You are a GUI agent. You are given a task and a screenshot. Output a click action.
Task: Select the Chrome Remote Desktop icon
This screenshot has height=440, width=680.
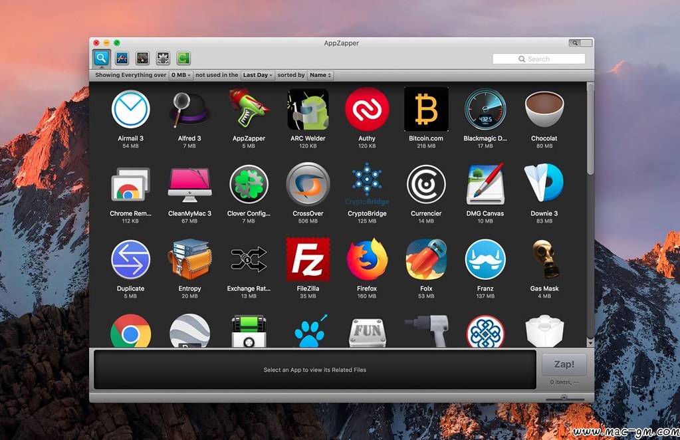point(130,184)
